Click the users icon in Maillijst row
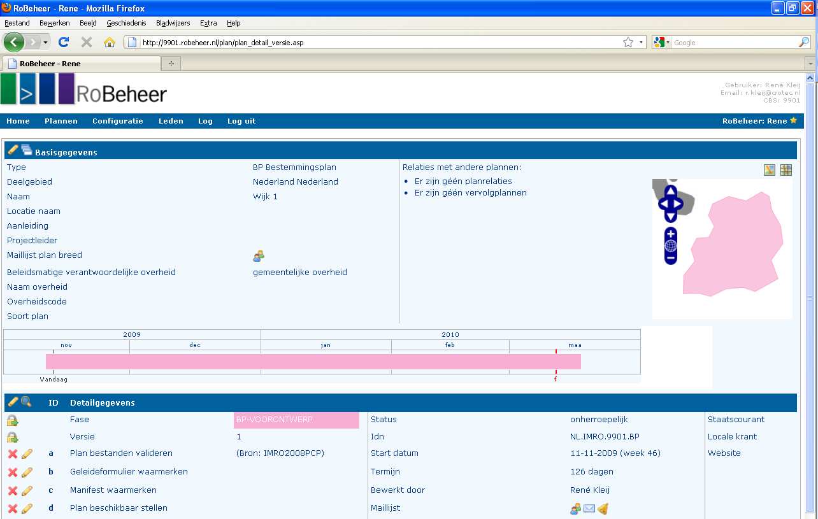Screen dimensions: 818x519 (x=576, y=509)
